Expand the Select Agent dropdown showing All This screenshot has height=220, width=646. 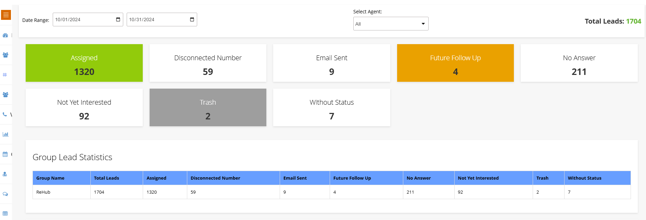click(391, 24)
